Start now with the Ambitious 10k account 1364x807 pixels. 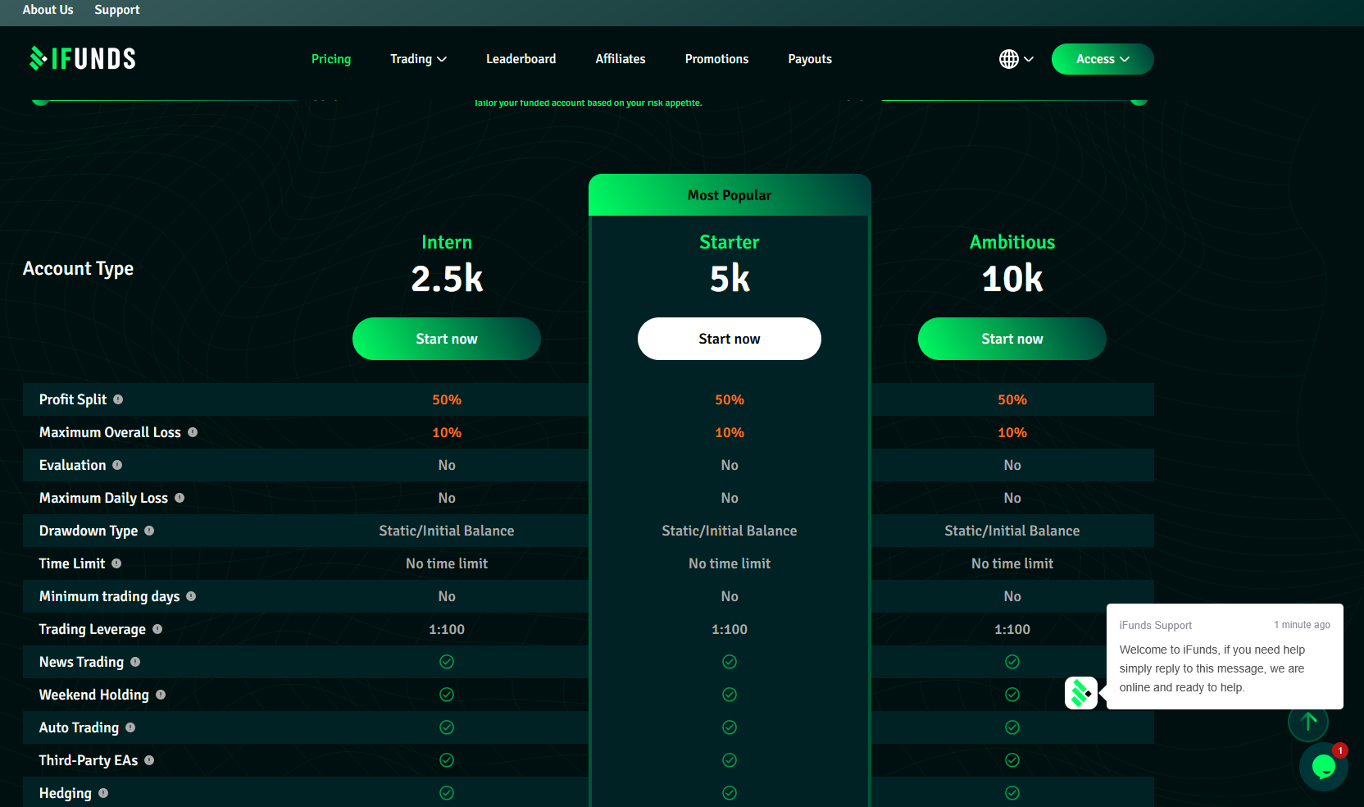coord(1012,339)
